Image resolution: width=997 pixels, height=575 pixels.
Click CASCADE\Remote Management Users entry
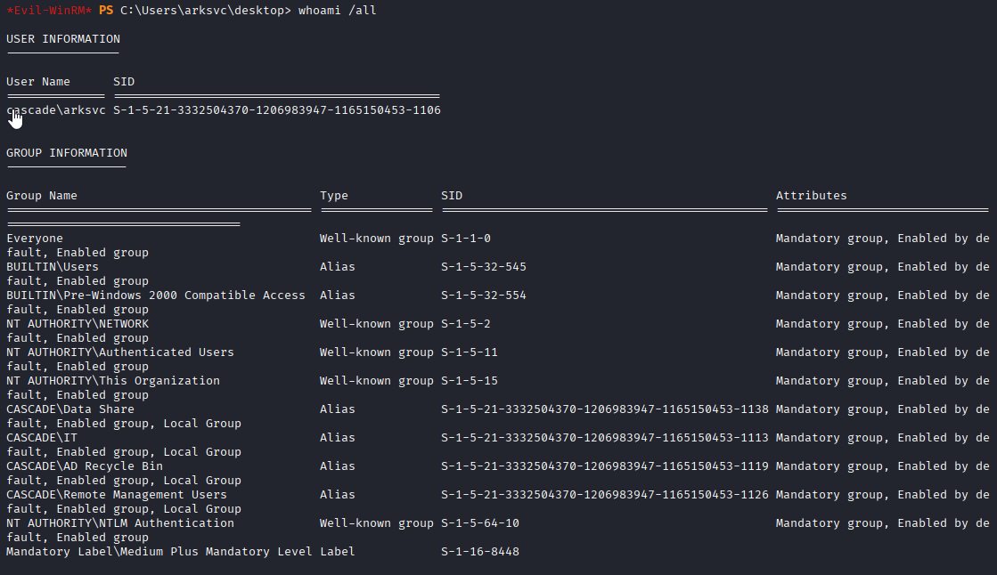(117, 494)
